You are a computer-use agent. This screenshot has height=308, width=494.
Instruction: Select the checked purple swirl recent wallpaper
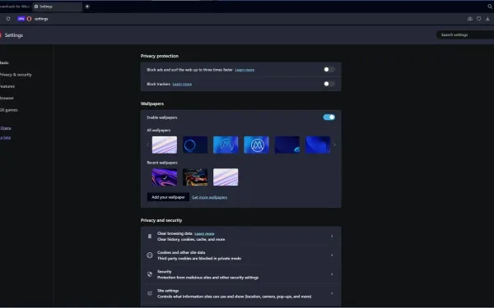[165, 177]
